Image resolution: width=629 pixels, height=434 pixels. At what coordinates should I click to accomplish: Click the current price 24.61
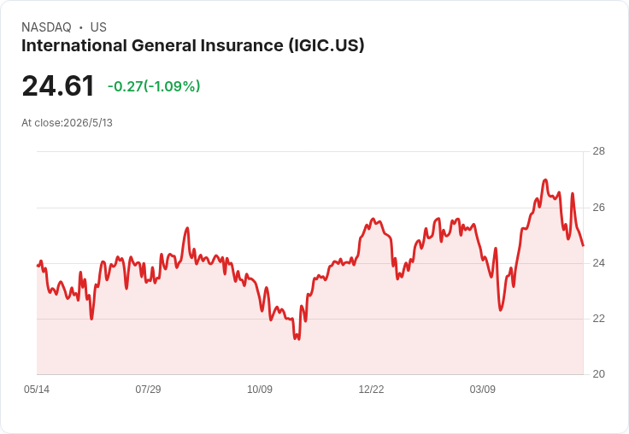coord(58,85)
